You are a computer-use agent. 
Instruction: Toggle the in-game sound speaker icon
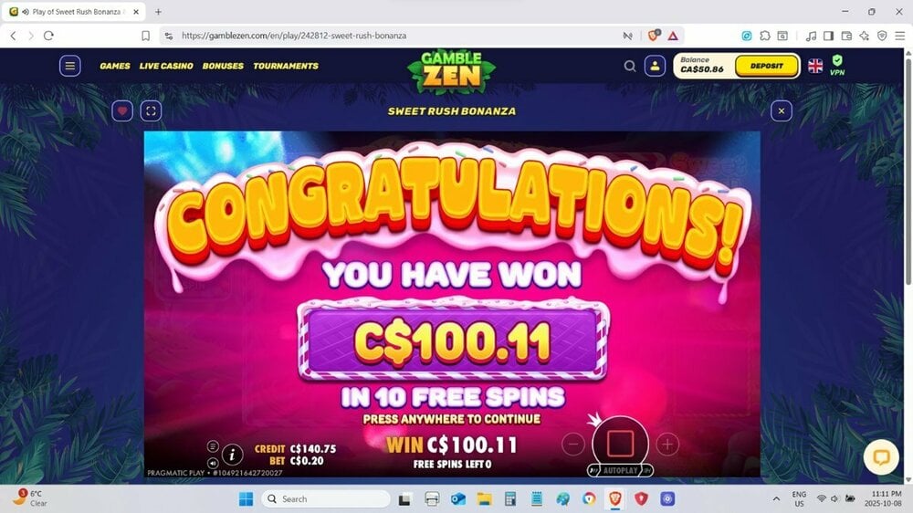point(213,464)
